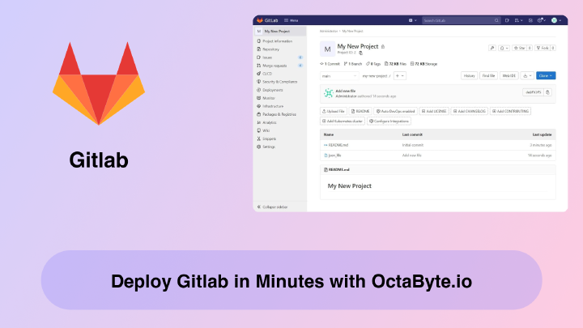
Task: Click Configure Integrations button
Action: click(x=389, y=121)
